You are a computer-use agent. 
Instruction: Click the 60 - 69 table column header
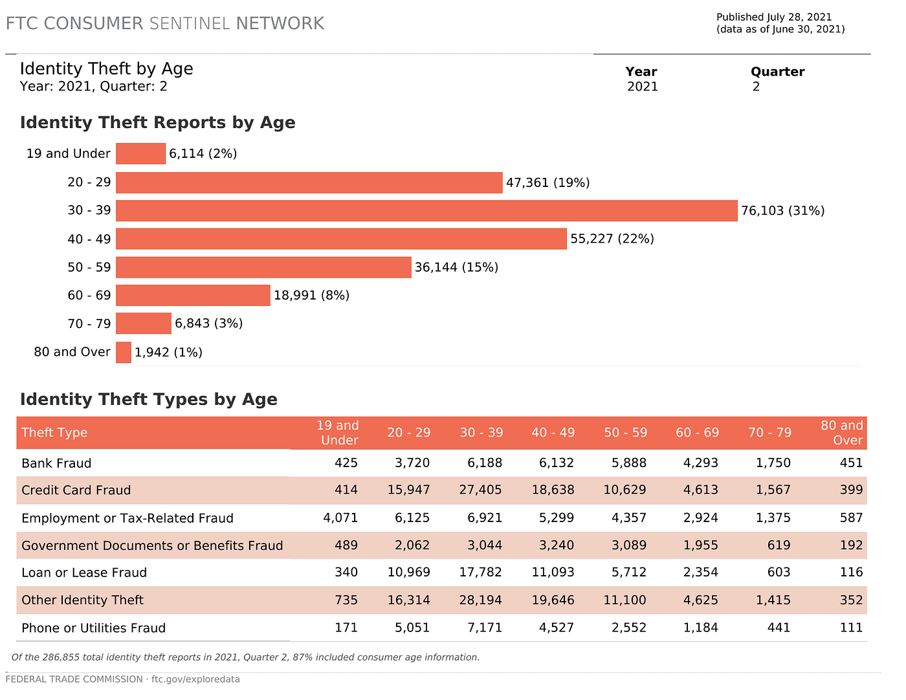pos(698,433)
